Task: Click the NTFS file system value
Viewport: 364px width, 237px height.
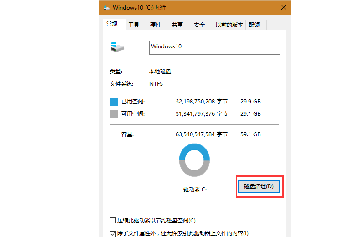Action: coord(156,84)
